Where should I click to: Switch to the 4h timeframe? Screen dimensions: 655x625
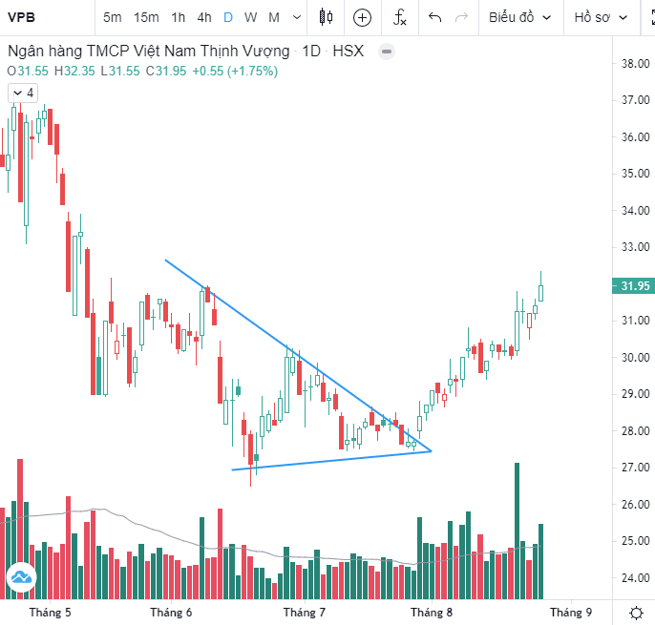point(204,17)
